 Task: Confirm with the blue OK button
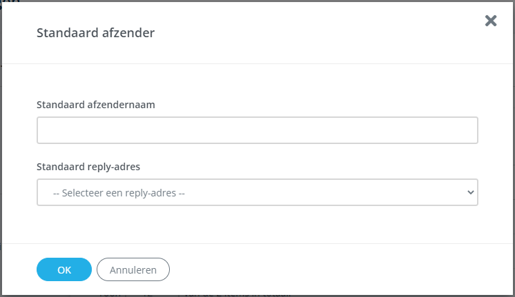64,269
